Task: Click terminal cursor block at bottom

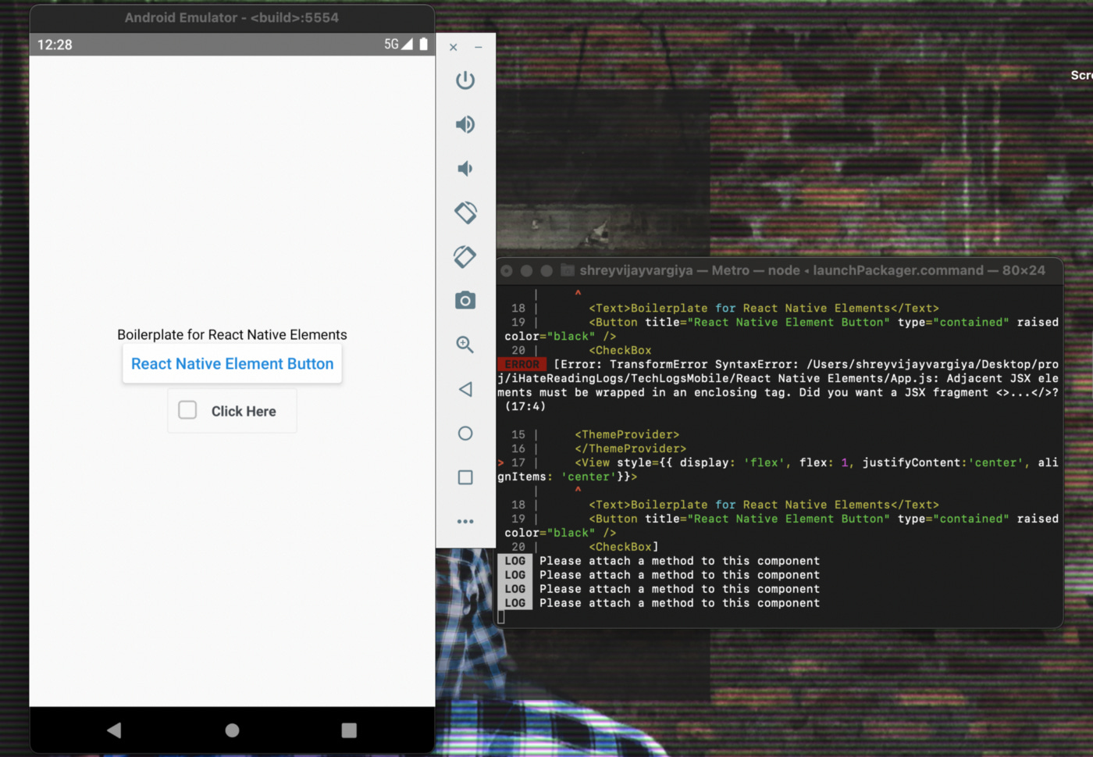Action: click(x=501, y=617)
